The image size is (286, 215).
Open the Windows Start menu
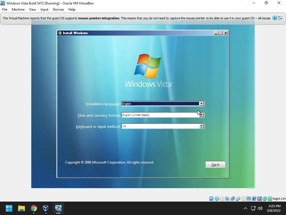[9, 208]
